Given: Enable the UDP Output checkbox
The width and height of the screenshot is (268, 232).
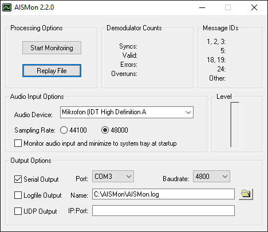Looking at the screenshot, I should tap(18, 211).
